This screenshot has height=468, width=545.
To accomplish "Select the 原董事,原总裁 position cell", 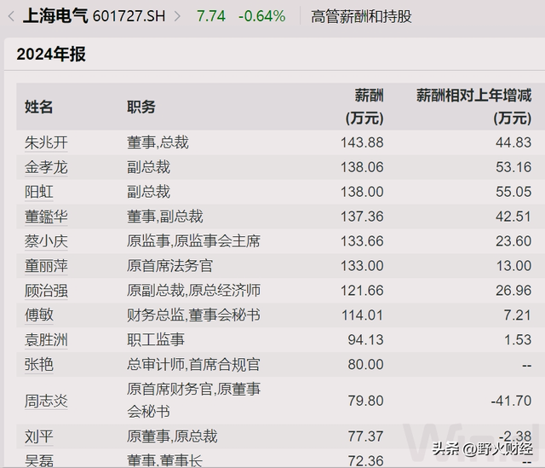I will (x=172, y=436).
